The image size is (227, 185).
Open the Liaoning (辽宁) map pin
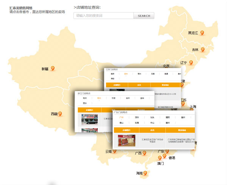(x=191, y=62)
